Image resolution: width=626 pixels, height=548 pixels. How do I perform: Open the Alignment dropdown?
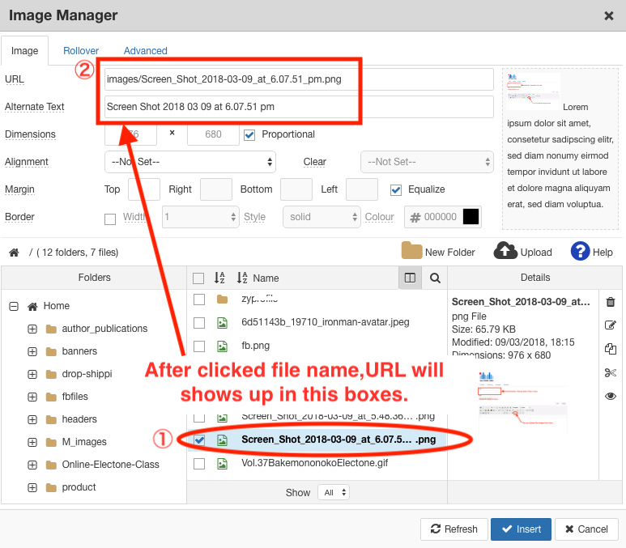pos(190,162)
